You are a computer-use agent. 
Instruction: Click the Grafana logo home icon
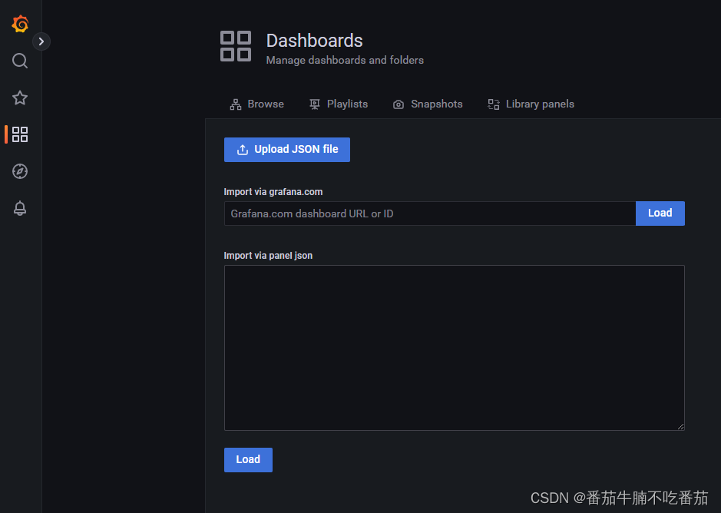tap(20, 24)
